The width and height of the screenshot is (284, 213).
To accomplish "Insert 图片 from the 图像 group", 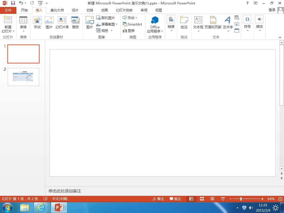I will (x=90, y=22).
